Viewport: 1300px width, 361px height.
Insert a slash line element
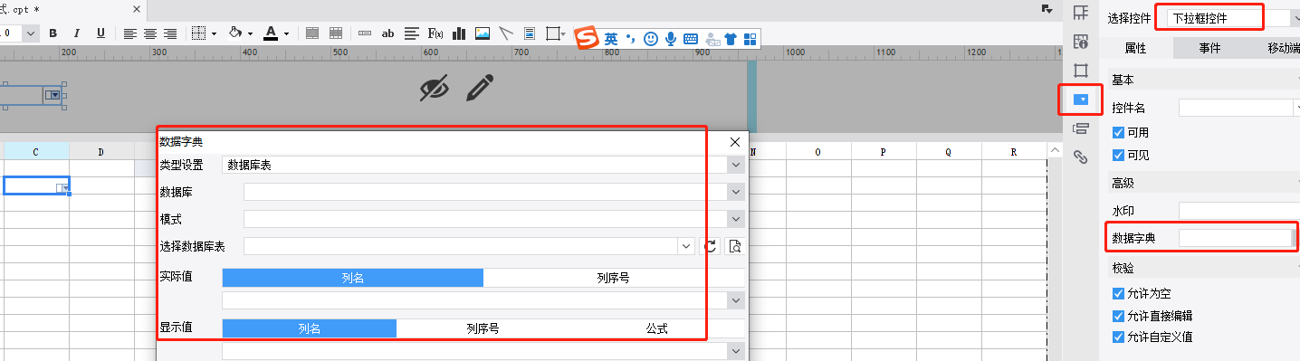pos(506,33)
